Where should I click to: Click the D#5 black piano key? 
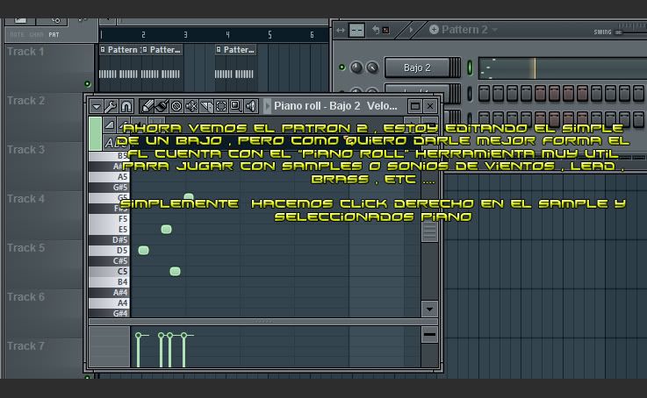[x=109, y=240]
